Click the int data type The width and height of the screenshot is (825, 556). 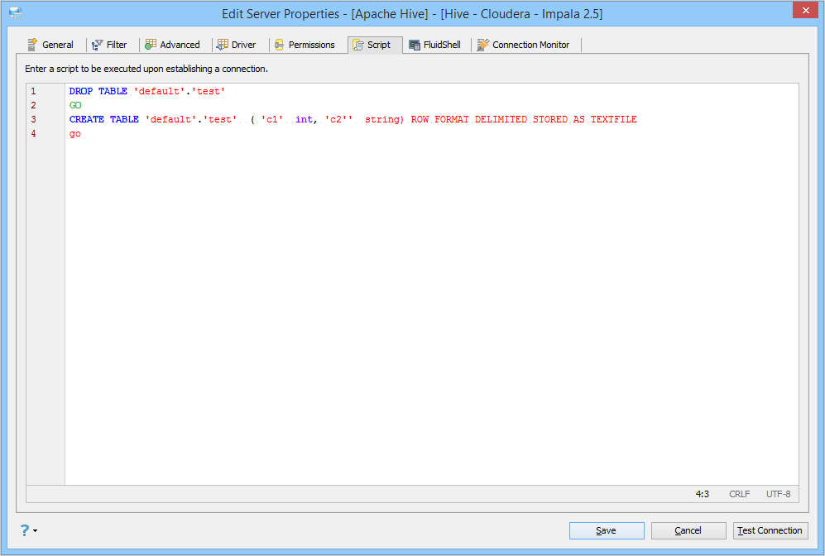(x=305, y=119)
